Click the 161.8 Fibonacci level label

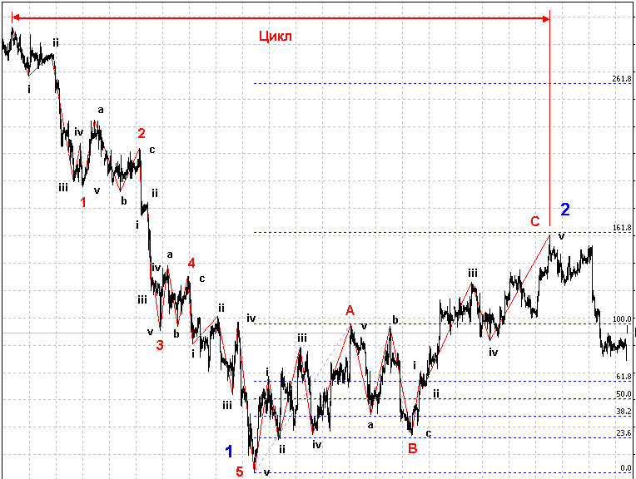(621, 228)
